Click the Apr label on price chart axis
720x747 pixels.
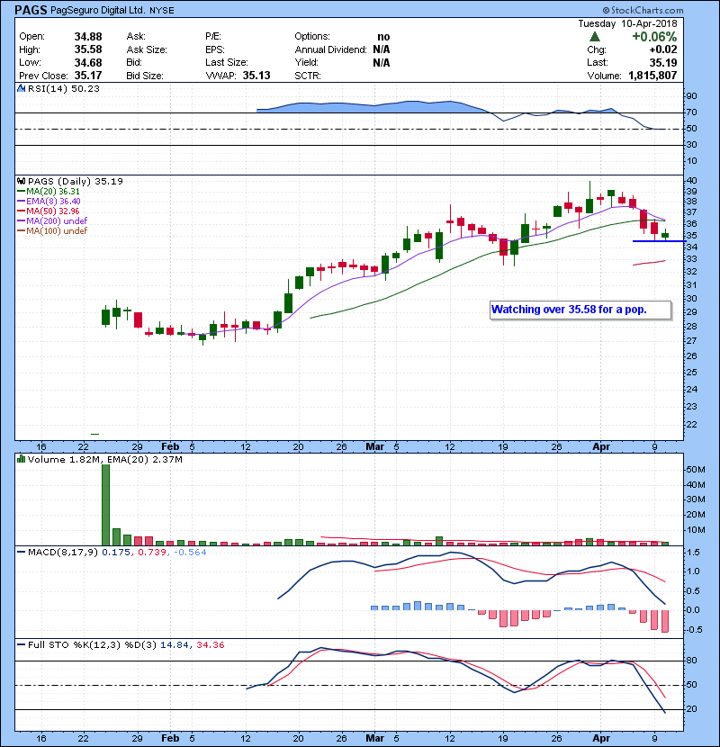pos(601,447)
